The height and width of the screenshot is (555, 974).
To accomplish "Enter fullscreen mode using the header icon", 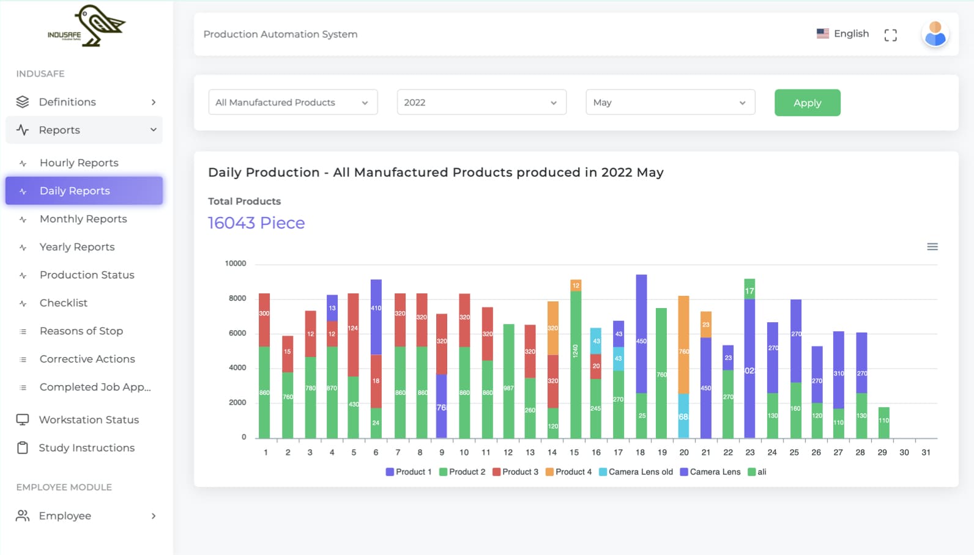I will 890,35.
